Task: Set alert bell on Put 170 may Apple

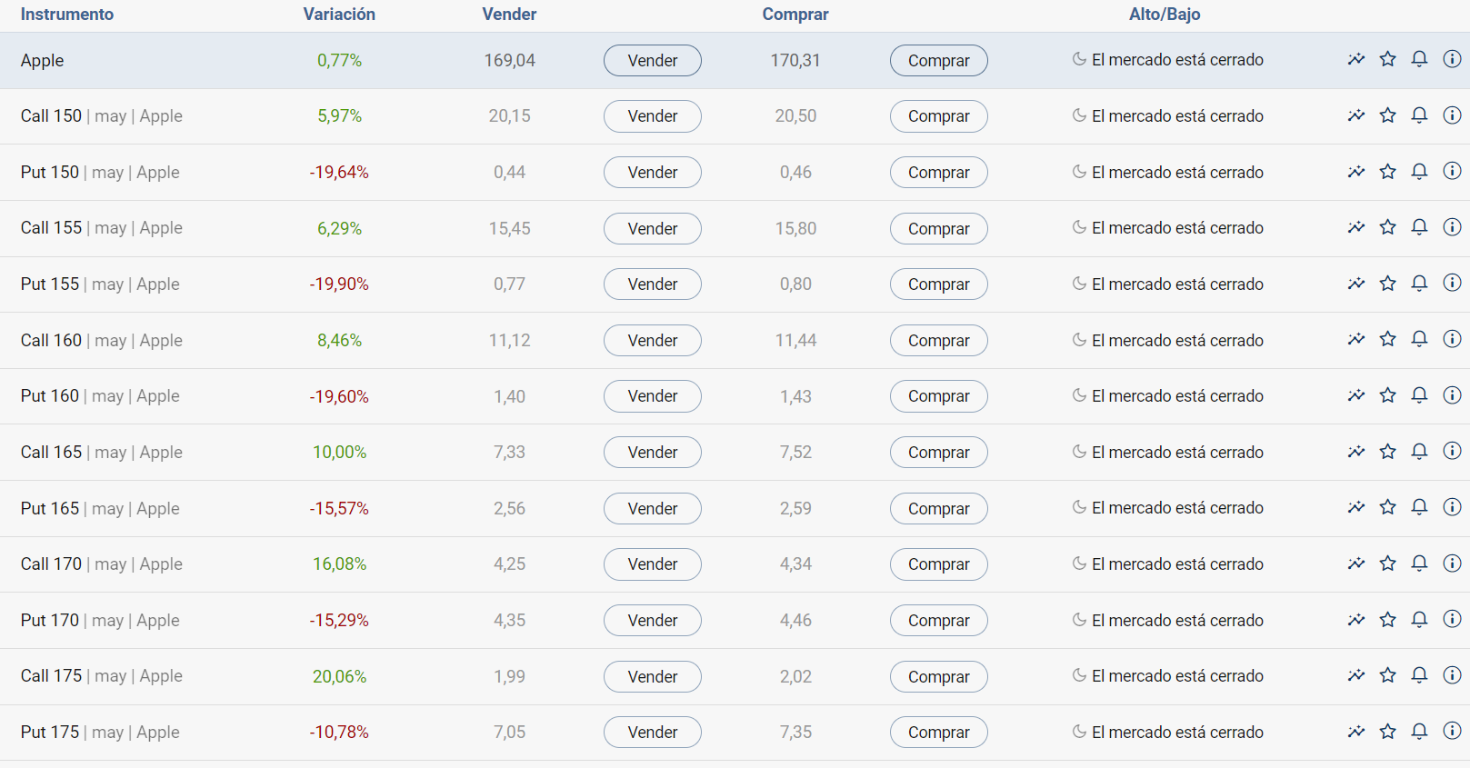Action: coord(1419,621)
